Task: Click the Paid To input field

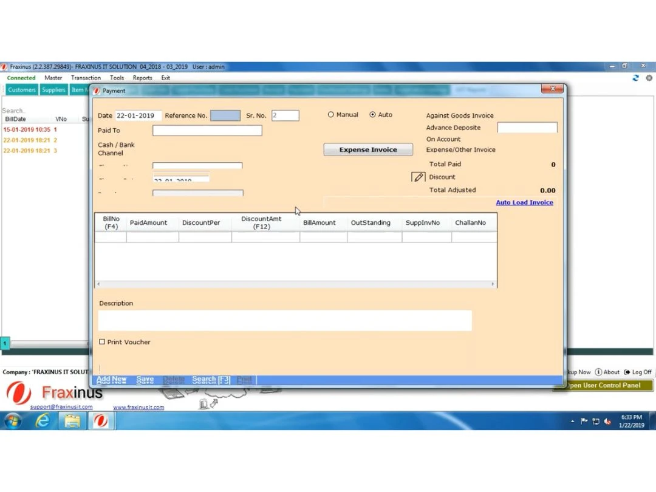Action: [x=207, y=131]
